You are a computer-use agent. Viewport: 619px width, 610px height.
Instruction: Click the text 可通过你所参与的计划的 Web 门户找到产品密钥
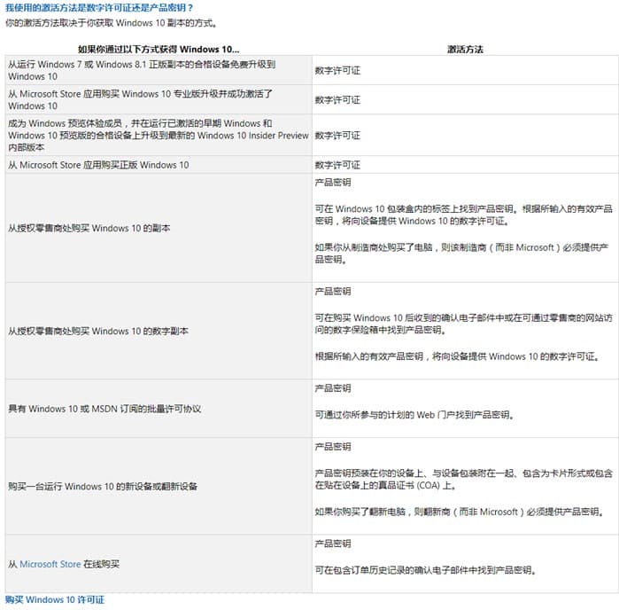(414, 415)
